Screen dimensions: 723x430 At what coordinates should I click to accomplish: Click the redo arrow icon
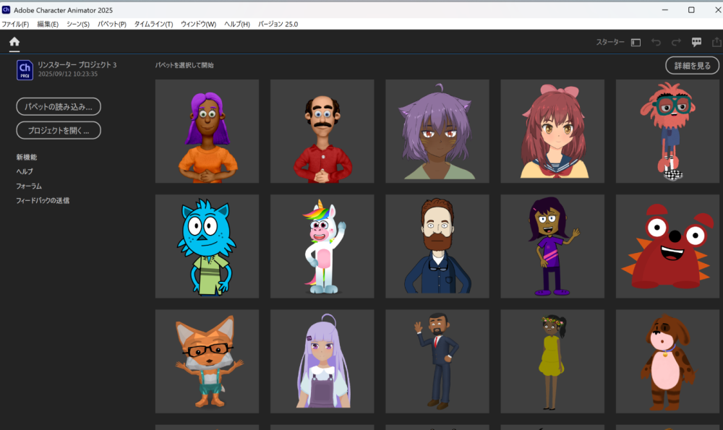(x=676, y=43)
